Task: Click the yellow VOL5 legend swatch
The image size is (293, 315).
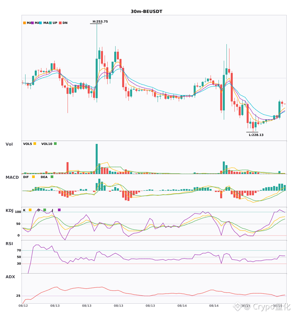Action: [x=35, y=144]
